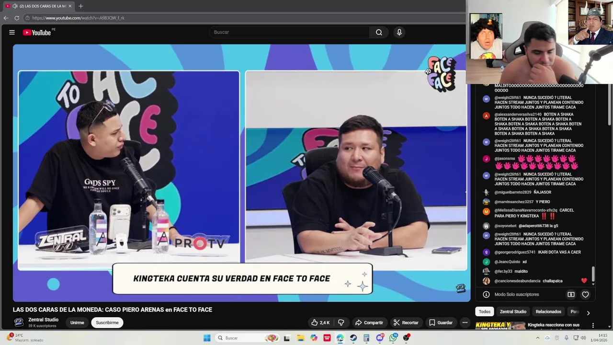Open the OBS Studio taskbar icon

(x=406, y=338)
